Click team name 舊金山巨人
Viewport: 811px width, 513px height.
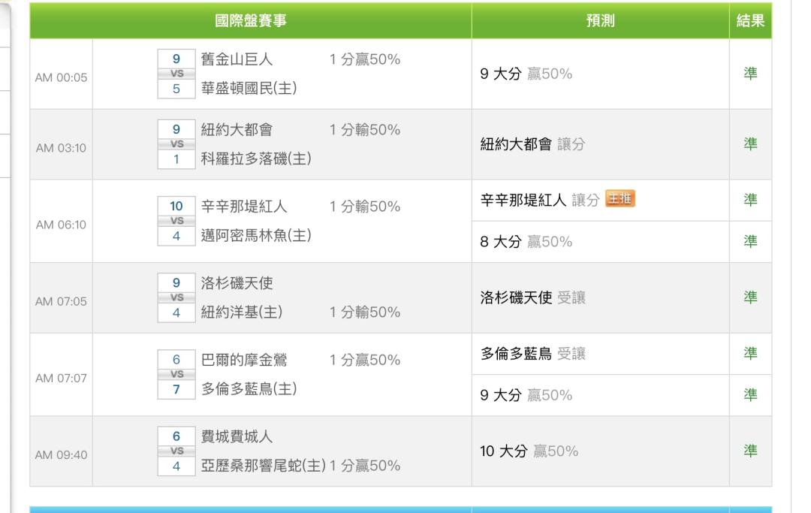tap(237, 59)
